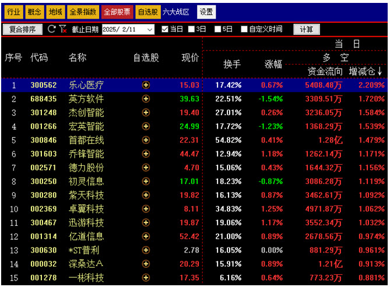Click 初灵信息 change value -0.87%
This screenshot has width=390, height=287.
click(270, 182)
